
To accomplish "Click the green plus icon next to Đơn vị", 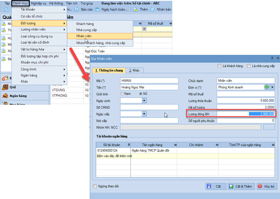I will (x=267, y=87).
